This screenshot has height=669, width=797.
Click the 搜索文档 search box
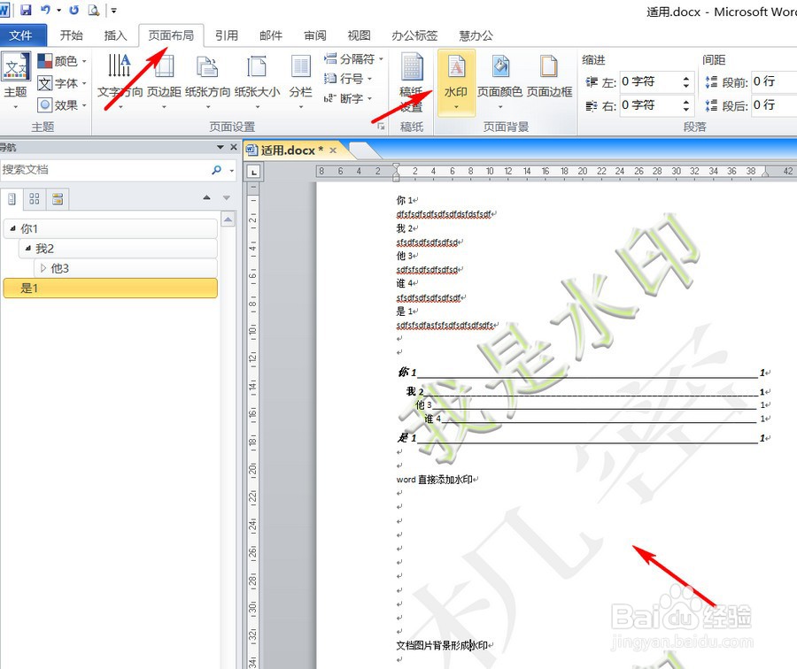[104, 170]
